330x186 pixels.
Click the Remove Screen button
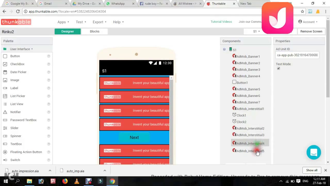[x=311, y=32]
